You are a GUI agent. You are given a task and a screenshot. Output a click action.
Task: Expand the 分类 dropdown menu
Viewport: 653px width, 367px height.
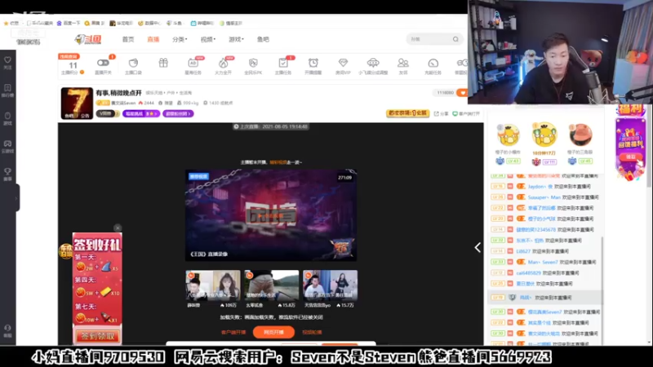(180, 39)
